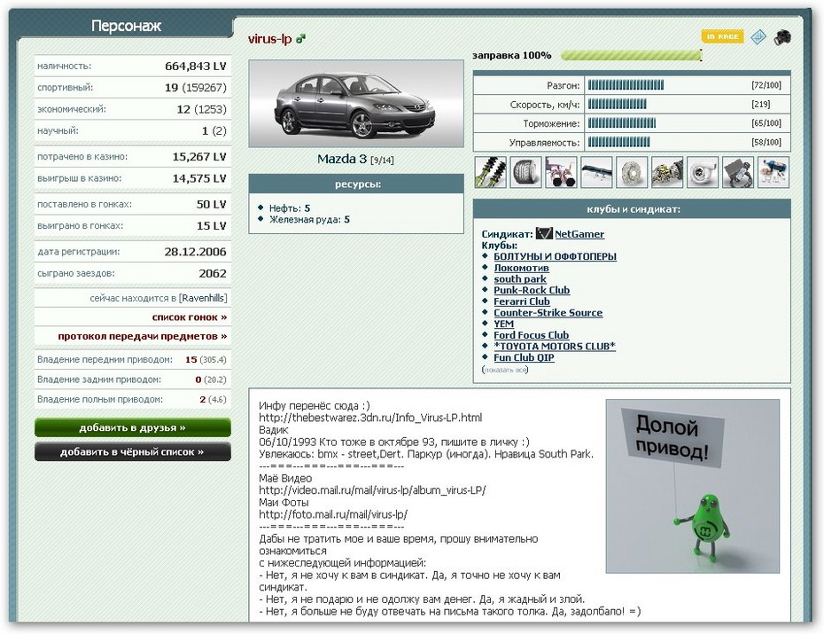Click the Разгон stat bar
Image resolution: width=824 pixels, height=634 pixels.
click(x=626, y=85)
